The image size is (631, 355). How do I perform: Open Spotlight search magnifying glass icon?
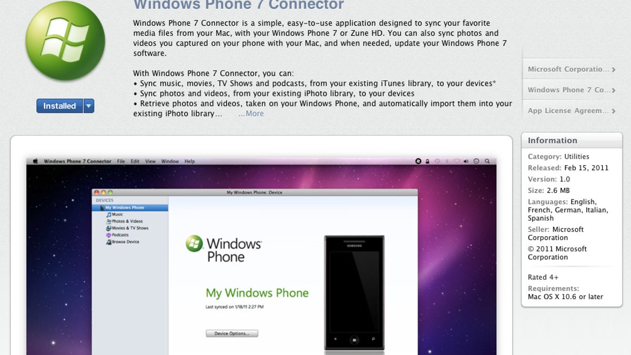pos(487,161)
